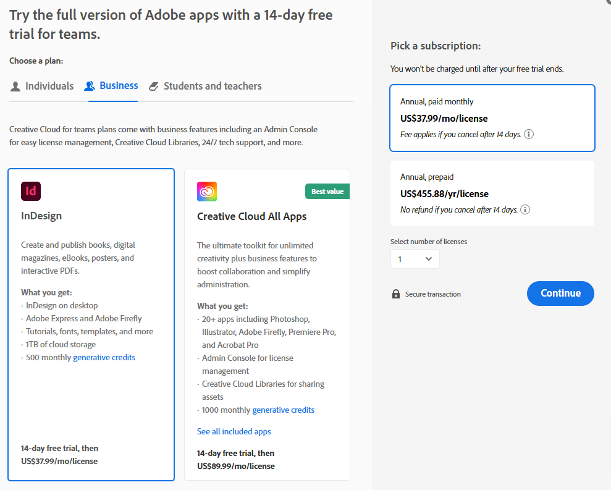Click the InDesign app icon
This screenshot has height=490, width=611.
(31, 191)
